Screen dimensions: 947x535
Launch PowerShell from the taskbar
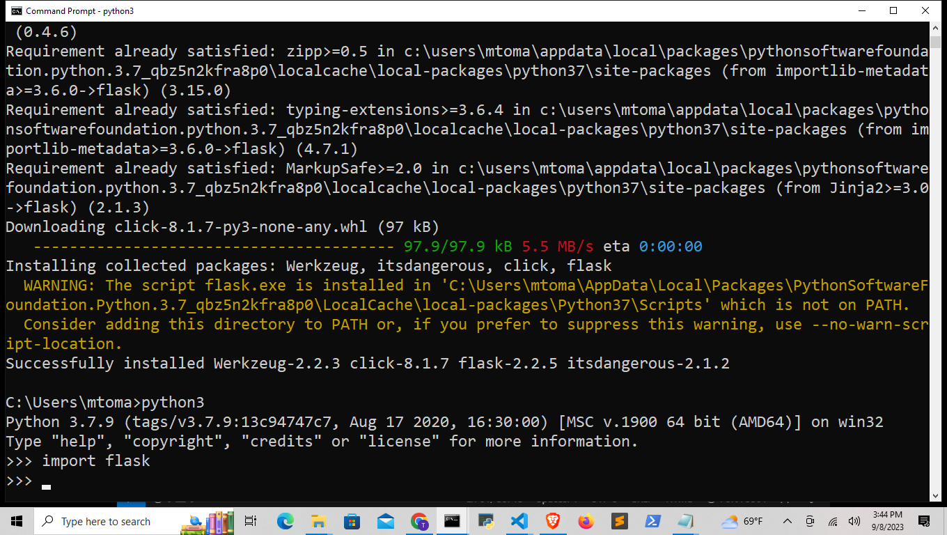tap(652, 521)
